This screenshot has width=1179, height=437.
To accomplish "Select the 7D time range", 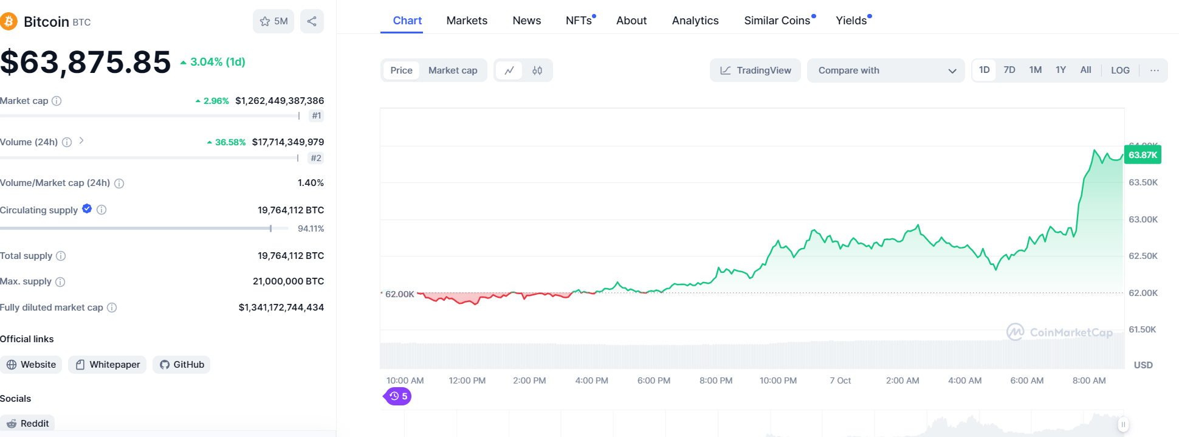I will click(x=1009, y=70).
